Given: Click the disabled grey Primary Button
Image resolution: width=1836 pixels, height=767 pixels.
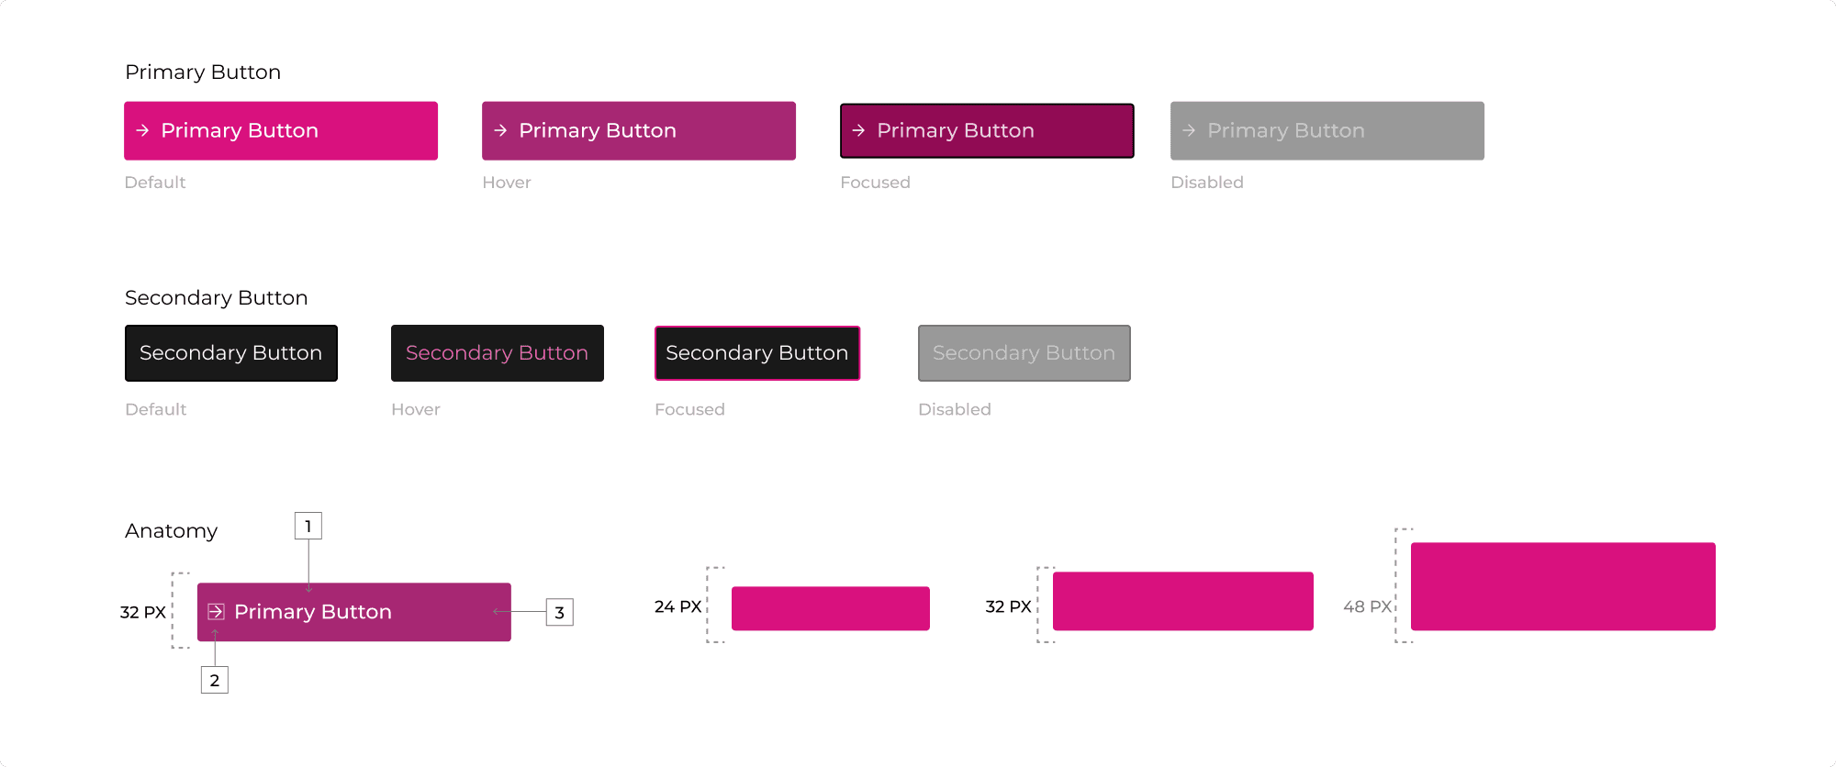Looking at the screenshot, I should pyautogui.click(x=1327, y=130).
